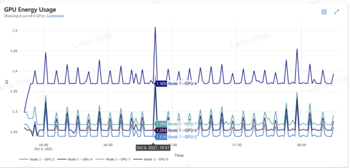Image resolution: width=350 pixels, height=168 pixels.
Task: Click the 1.239 GPU 2 tooltip value
Action: (161, 137)
